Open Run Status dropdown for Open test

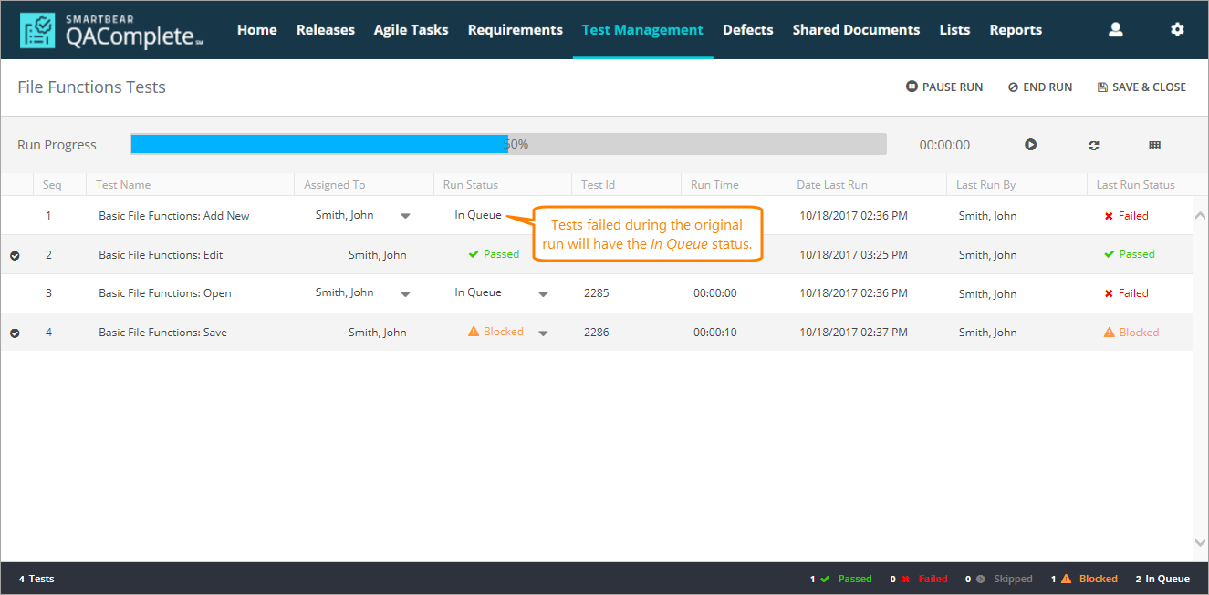543,294
